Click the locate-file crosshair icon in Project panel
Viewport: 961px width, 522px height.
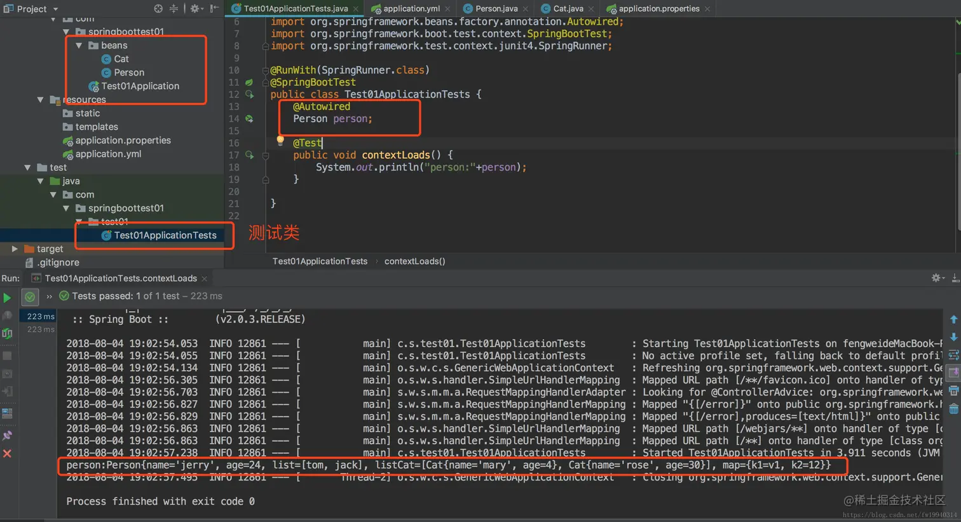tap(158, 8)
